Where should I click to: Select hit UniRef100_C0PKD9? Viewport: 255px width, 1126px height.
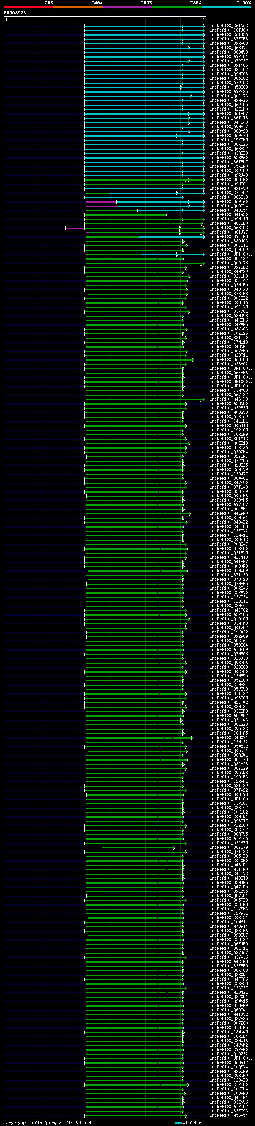(x=229, y=171)
